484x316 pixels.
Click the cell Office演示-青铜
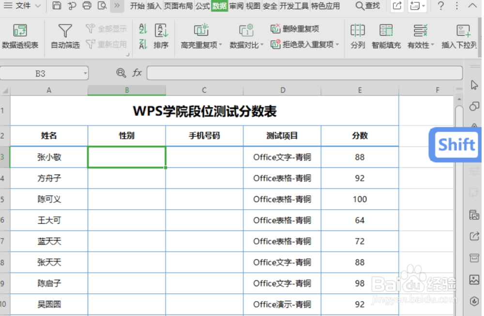(x=282, y=304)
